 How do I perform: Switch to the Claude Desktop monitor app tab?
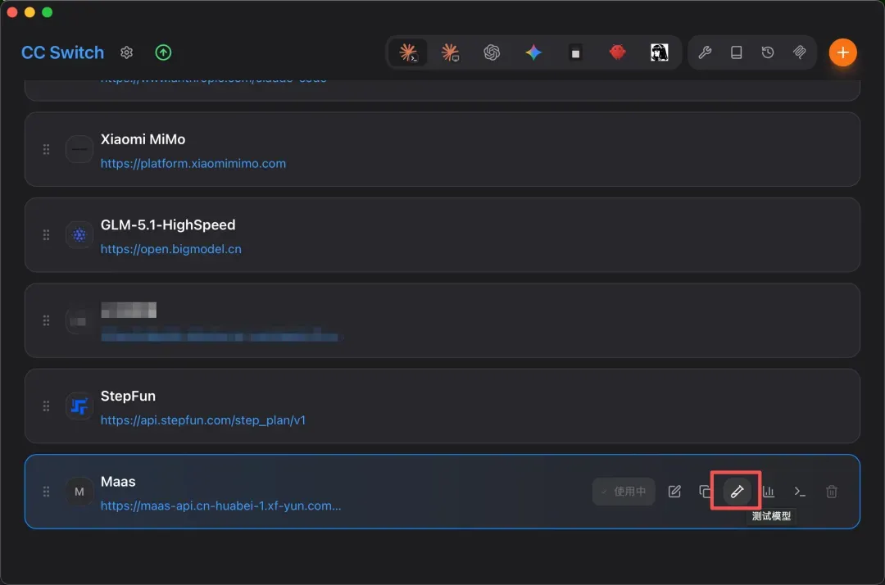[450, 52]
